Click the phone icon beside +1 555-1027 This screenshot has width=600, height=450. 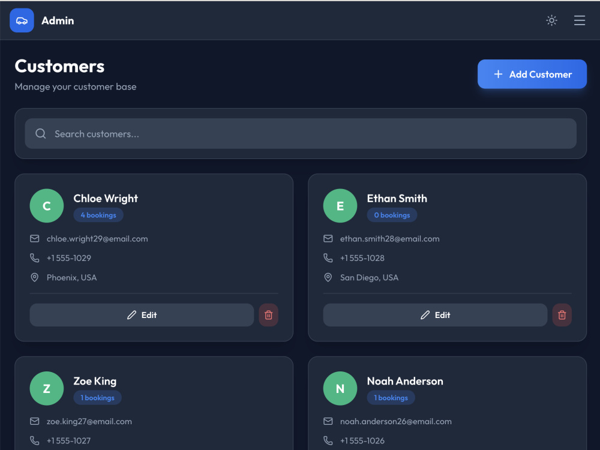coord(34,440)
